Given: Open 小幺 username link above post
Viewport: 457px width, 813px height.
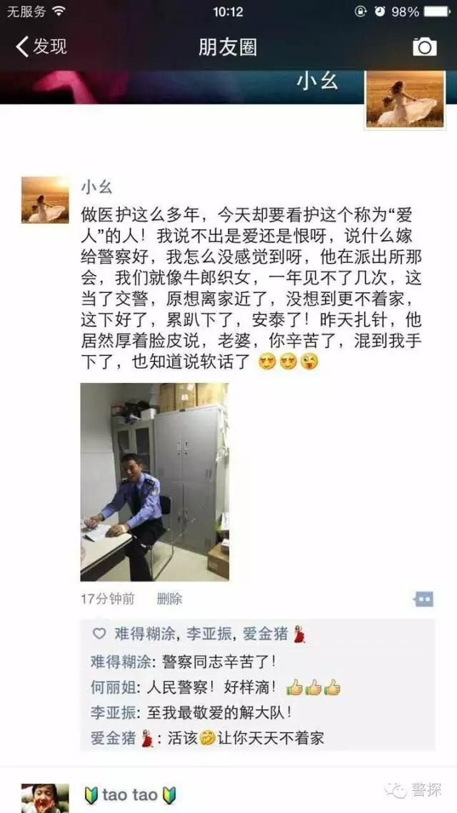Looking at the screenshot, I should pyautogui.click(x=96, y=186).
